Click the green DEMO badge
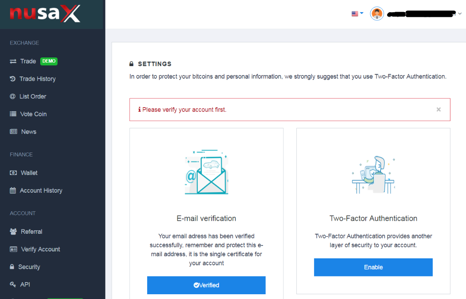The width and height of the screenshot is (466, 299). coord(49,61)
